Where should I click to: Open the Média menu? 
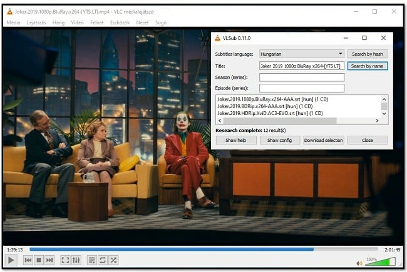click(x=13, y=23)
